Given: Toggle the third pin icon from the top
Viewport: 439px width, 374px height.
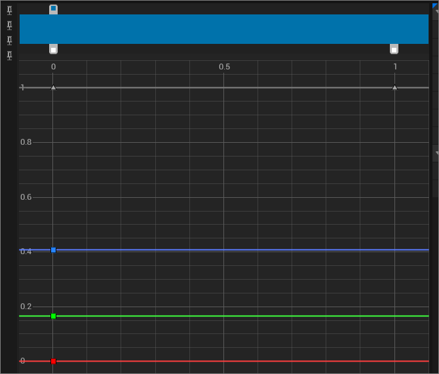Looking at the screenshot, I should pyautogui.click(x=10, y=41).
